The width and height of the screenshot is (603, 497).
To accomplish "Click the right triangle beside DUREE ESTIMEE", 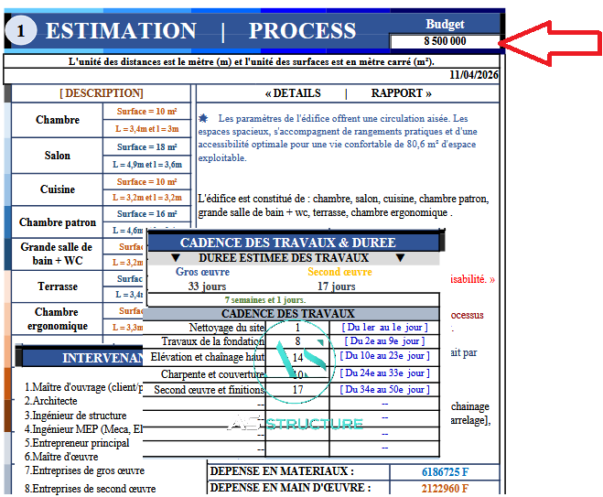I will [399, 258].
